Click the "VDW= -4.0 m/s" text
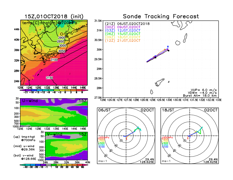The image size is (233, 180). tap(202, 93)
